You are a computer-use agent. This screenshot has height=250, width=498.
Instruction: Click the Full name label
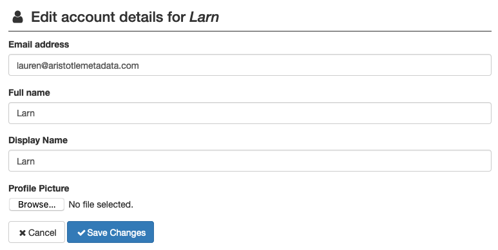point(29,93)
